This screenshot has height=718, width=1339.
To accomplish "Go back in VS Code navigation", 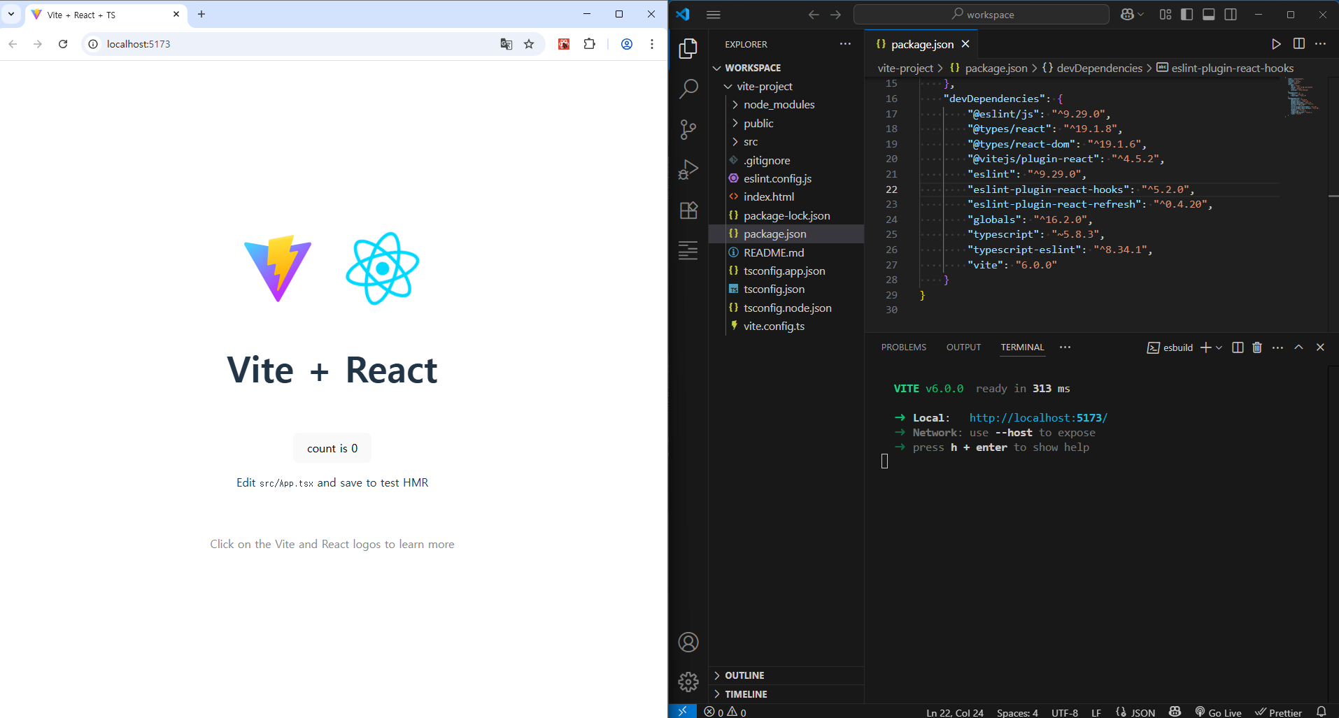I will (x=814, y=15).
